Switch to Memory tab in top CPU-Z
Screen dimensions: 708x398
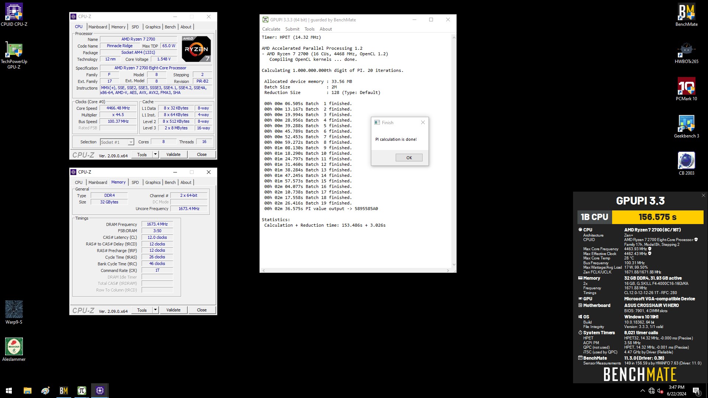[x=118, y=27]
